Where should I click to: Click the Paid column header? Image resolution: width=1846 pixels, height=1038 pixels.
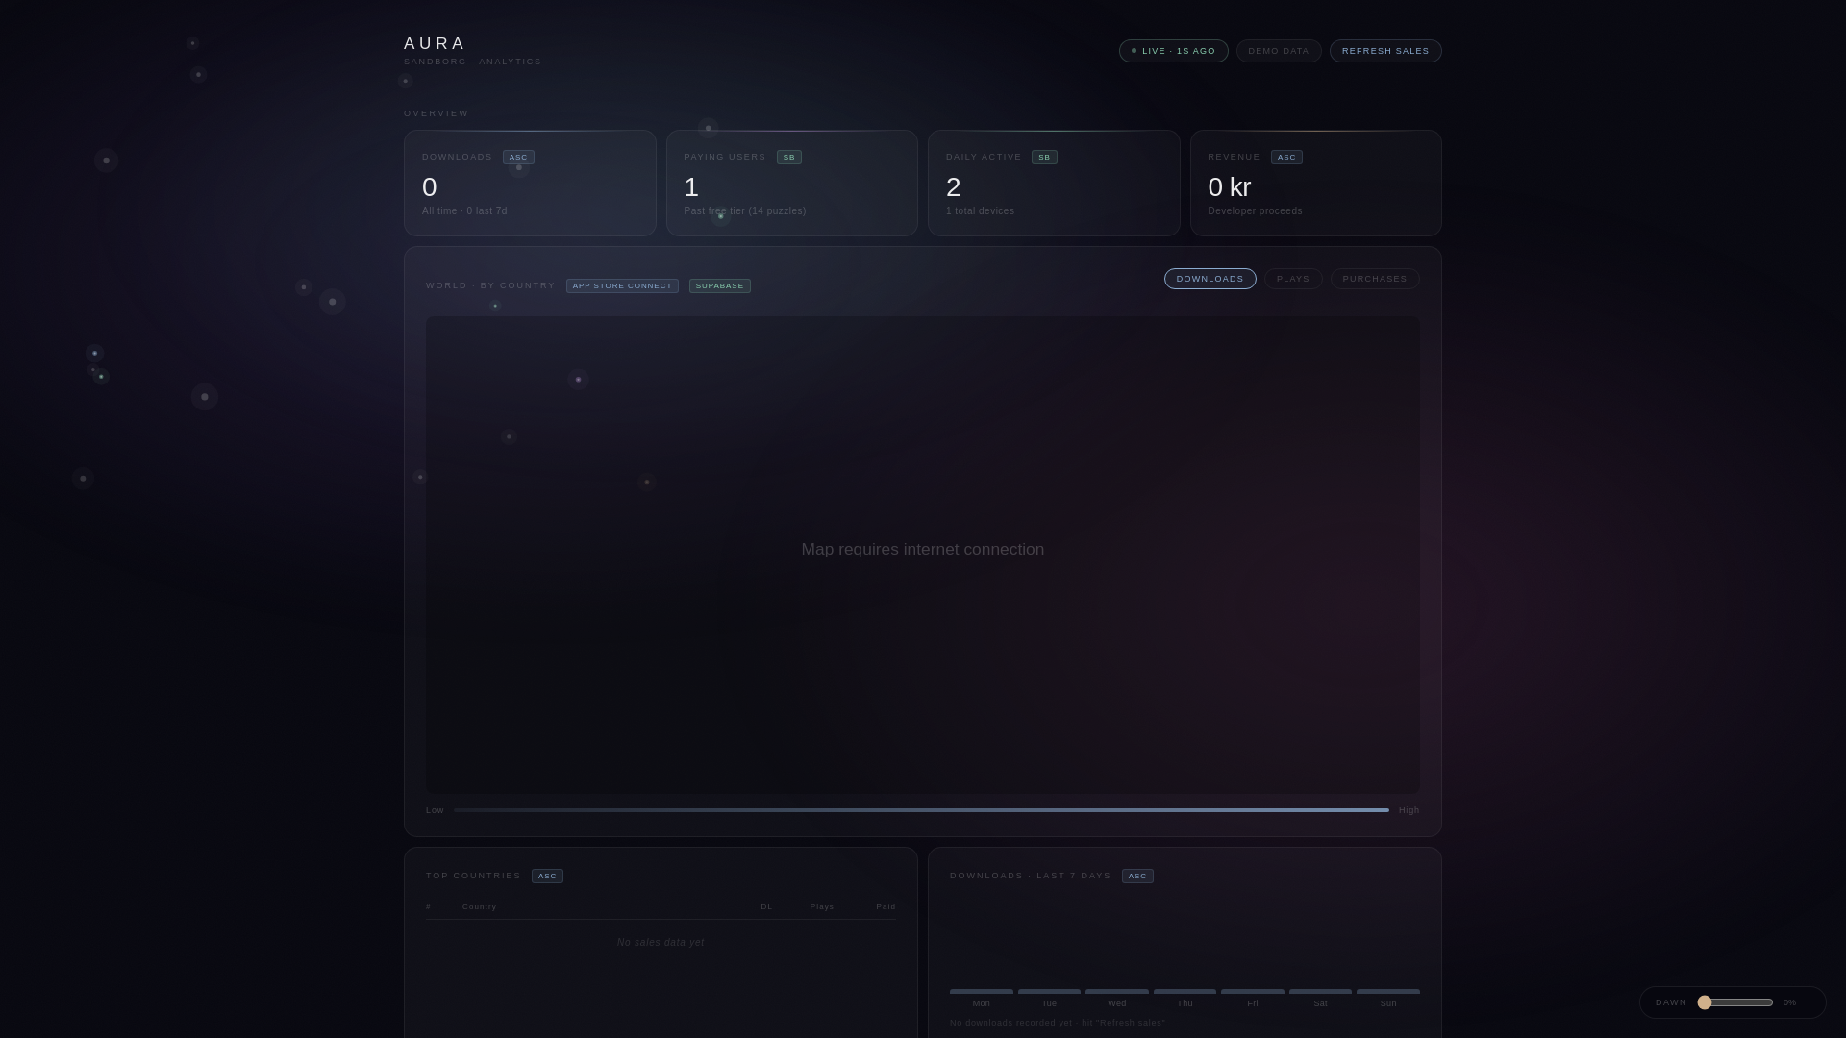point(886,907)
